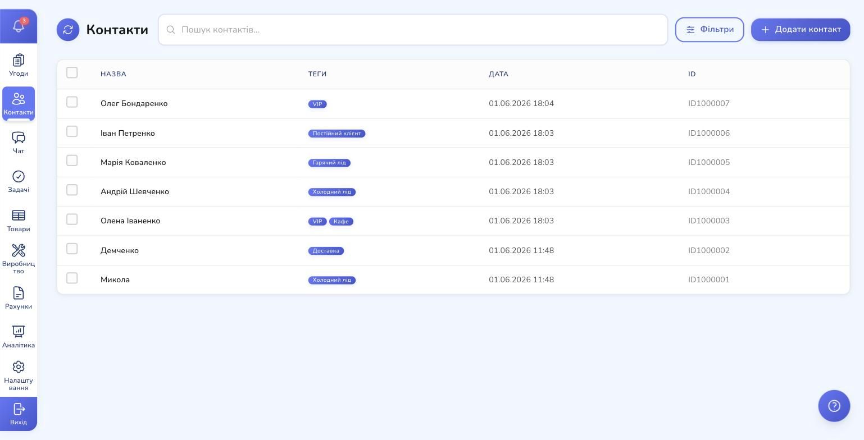
Task: Check the box for Олег Бондаренко
Action: point(72,102)
